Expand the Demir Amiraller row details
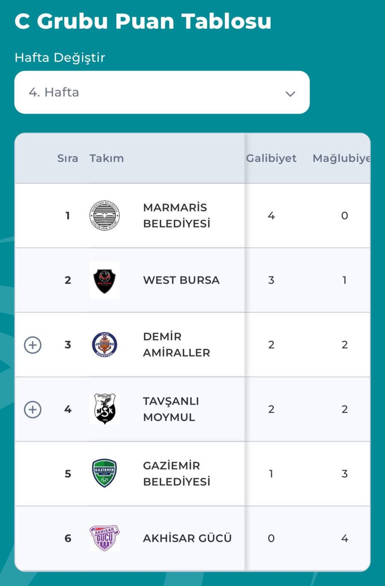Image resolution: width=385 pixels, height=586 pixels. tap(33, 345)
